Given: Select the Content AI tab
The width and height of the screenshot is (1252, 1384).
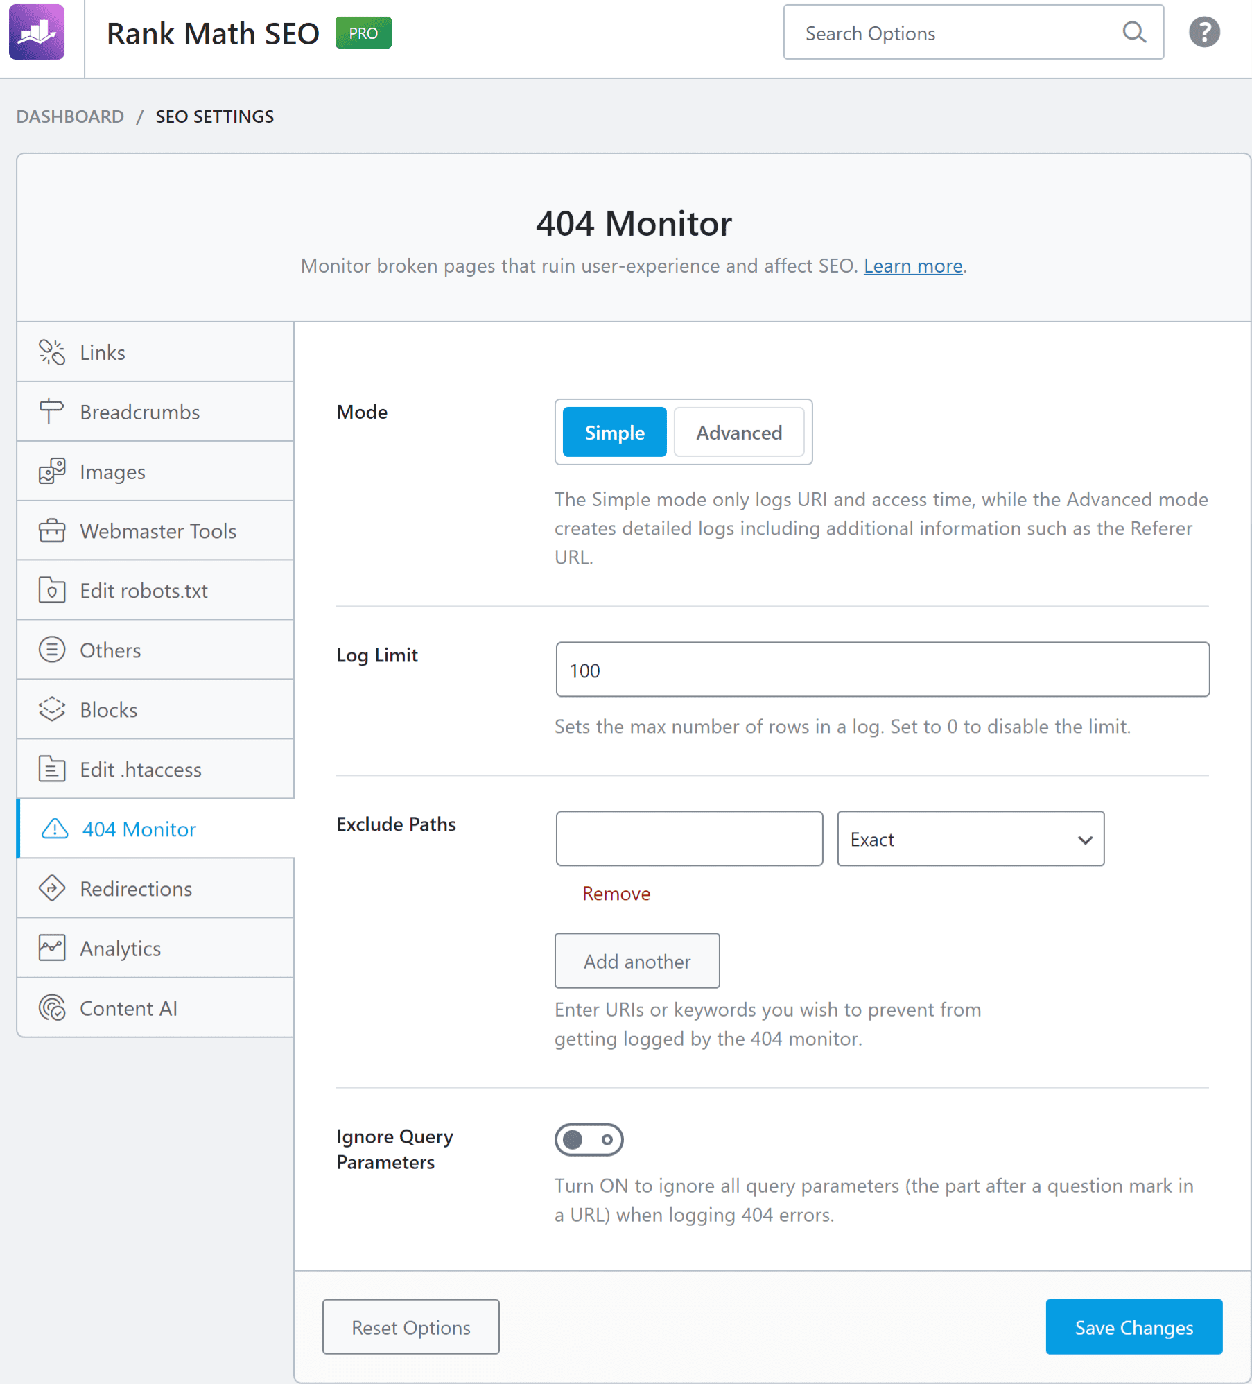Looking at the screenshot, I should [155, 1008].
